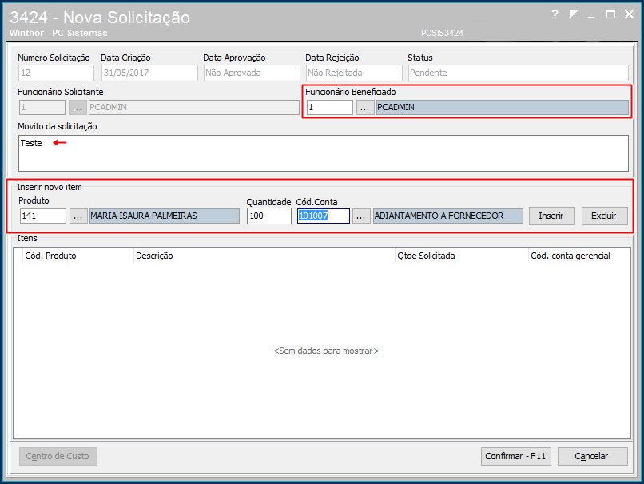Viewport: 644px width, 484px height.
Task: Open the Cód.Conta search lookup button
Action: click(360, 216)
